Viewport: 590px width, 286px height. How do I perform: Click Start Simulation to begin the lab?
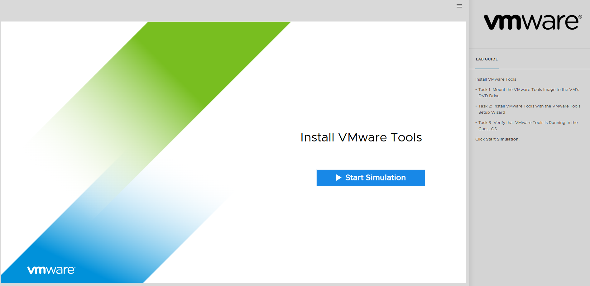point(371,178)
